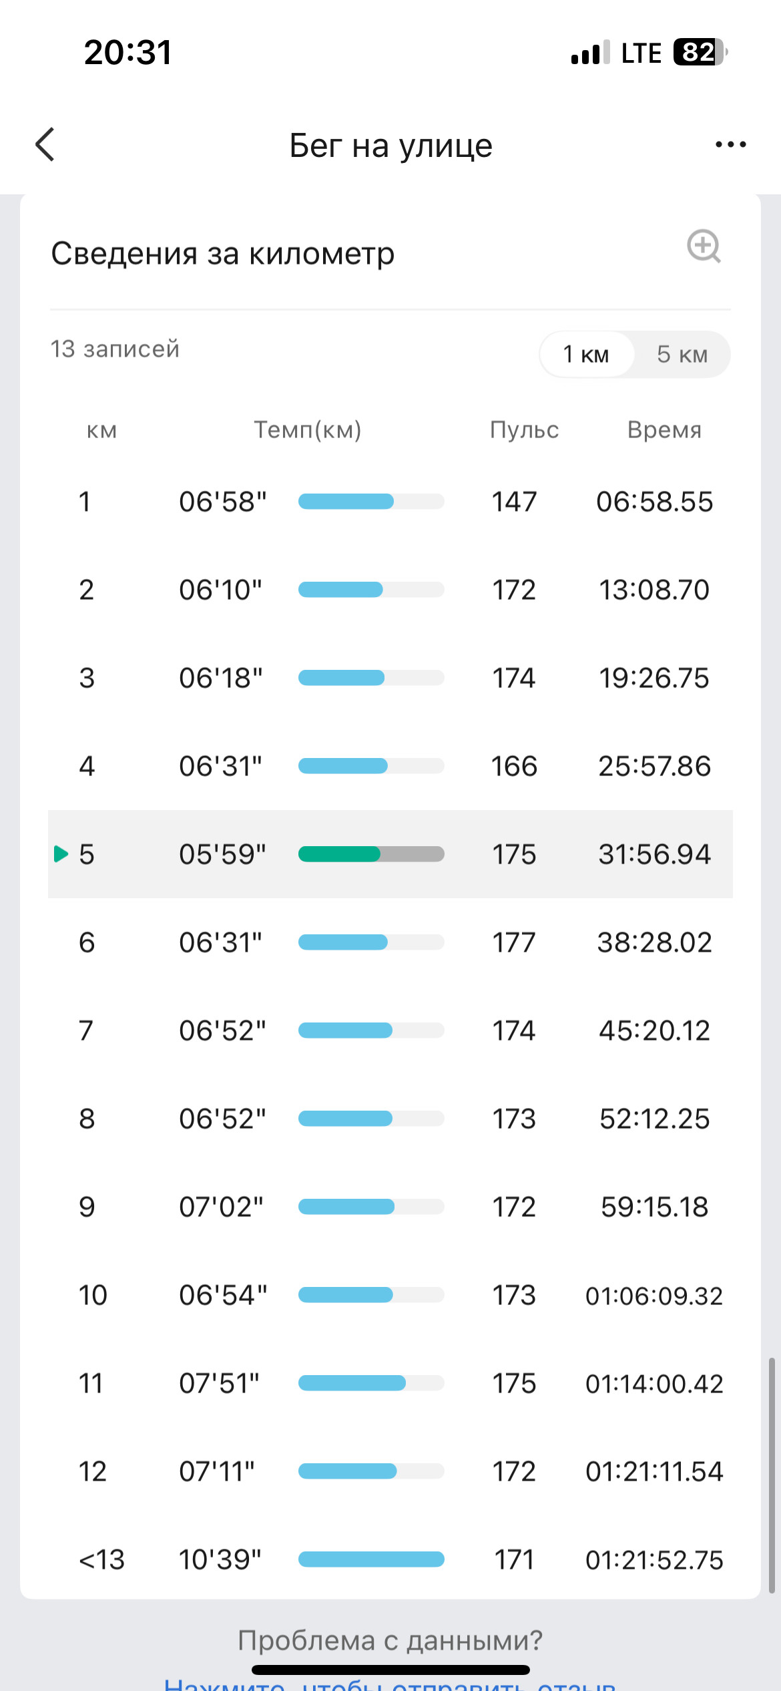Select the 1 км split segment
The height and width of the screenshot is (1691, 781).
click(586, 354)
